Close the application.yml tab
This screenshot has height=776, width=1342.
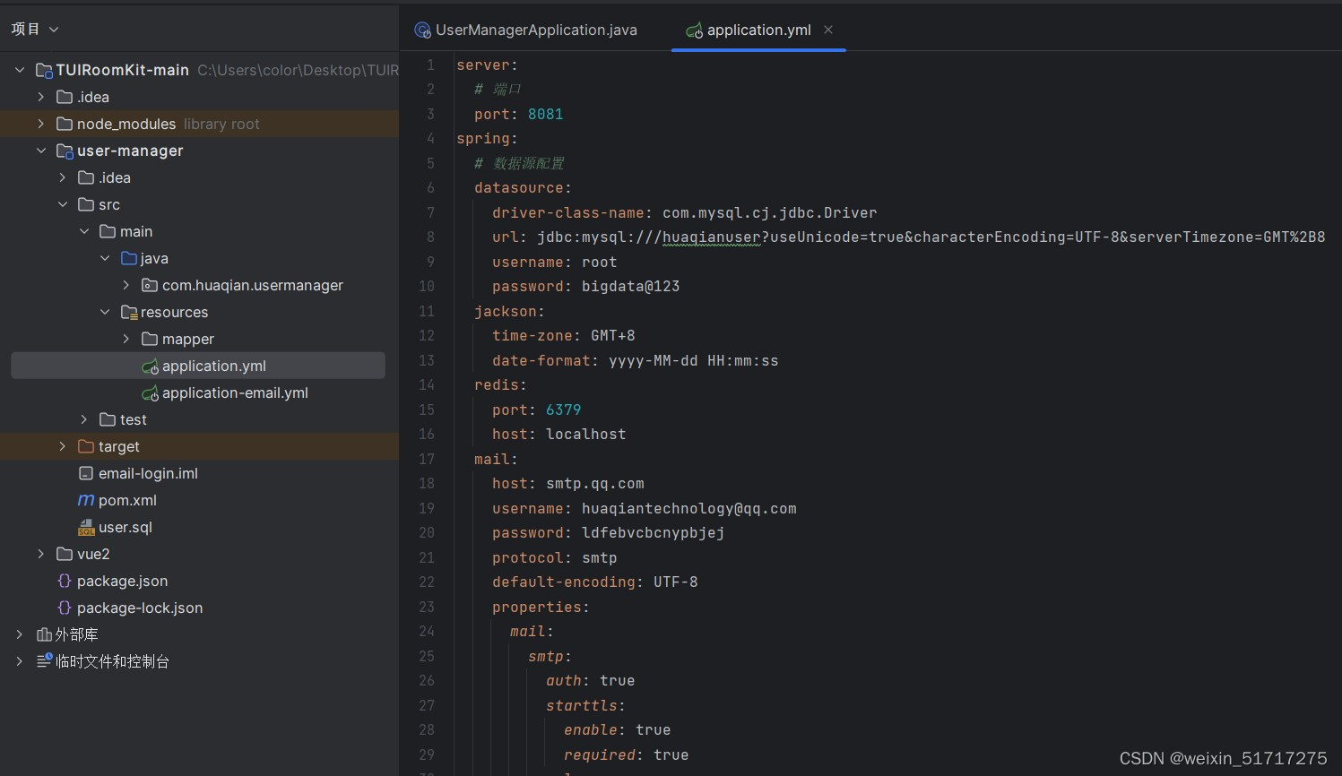pyautogui.click(x=828, y=30)
